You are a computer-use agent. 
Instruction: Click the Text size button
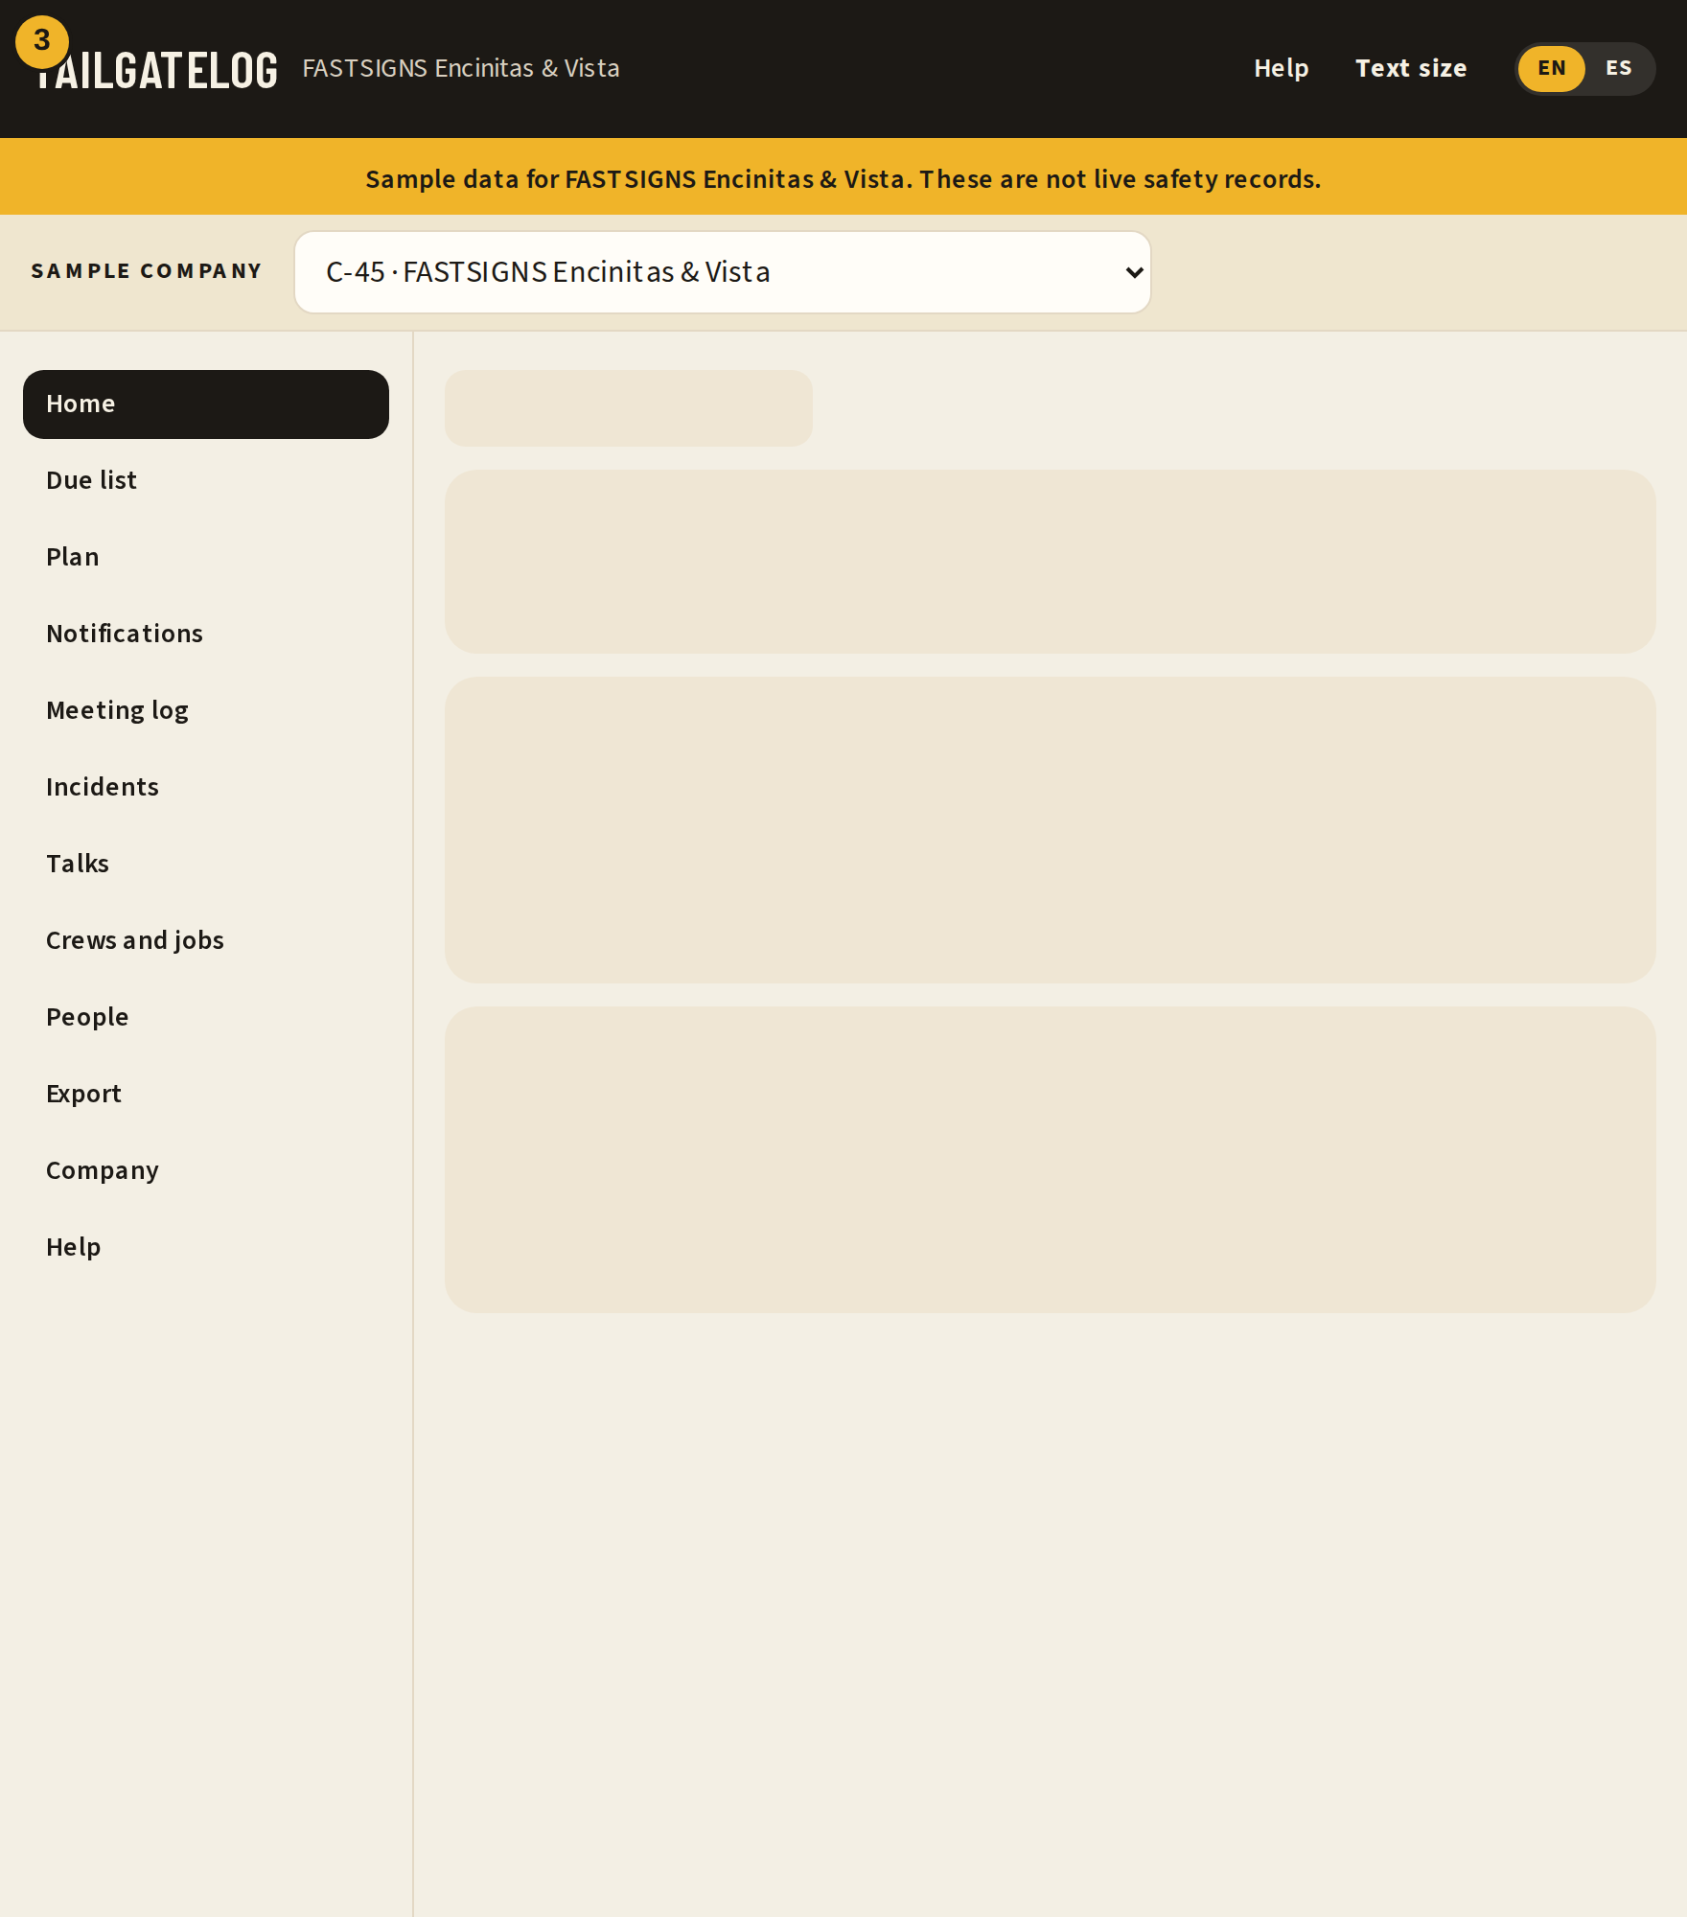tap(1410, 69)
